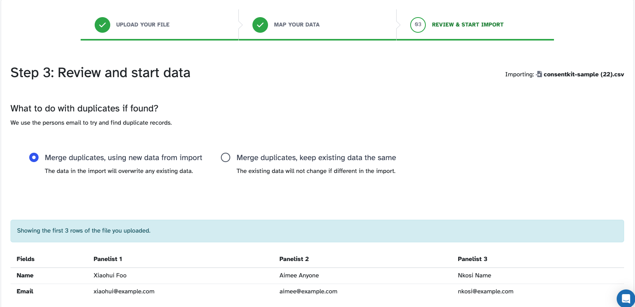This screenshot has width=635, height=307.
Task: Click the nkosi@example.com email cell
Action: [485, 291]
